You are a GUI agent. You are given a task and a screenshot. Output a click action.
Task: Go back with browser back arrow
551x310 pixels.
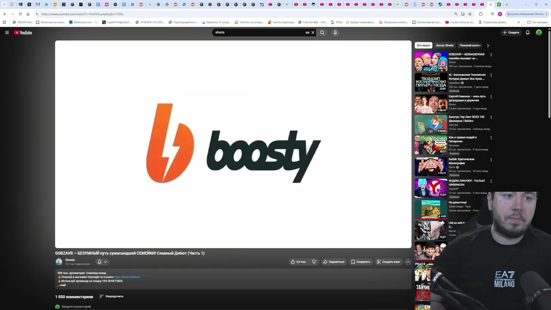pos(5,14)
